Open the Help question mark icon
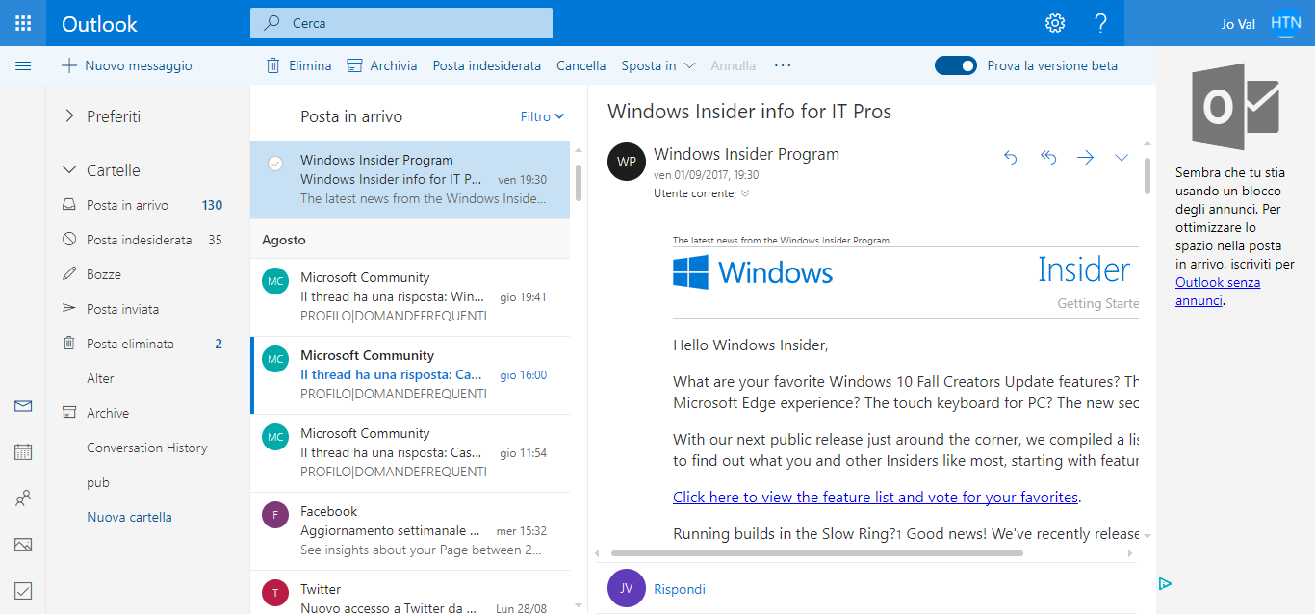 pos(1100,22)
